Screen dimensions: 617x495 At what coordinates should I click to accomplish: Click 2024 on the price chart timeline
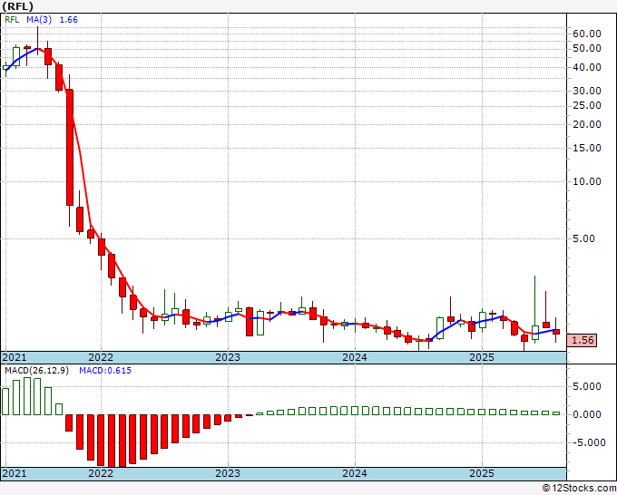[355, 357]
